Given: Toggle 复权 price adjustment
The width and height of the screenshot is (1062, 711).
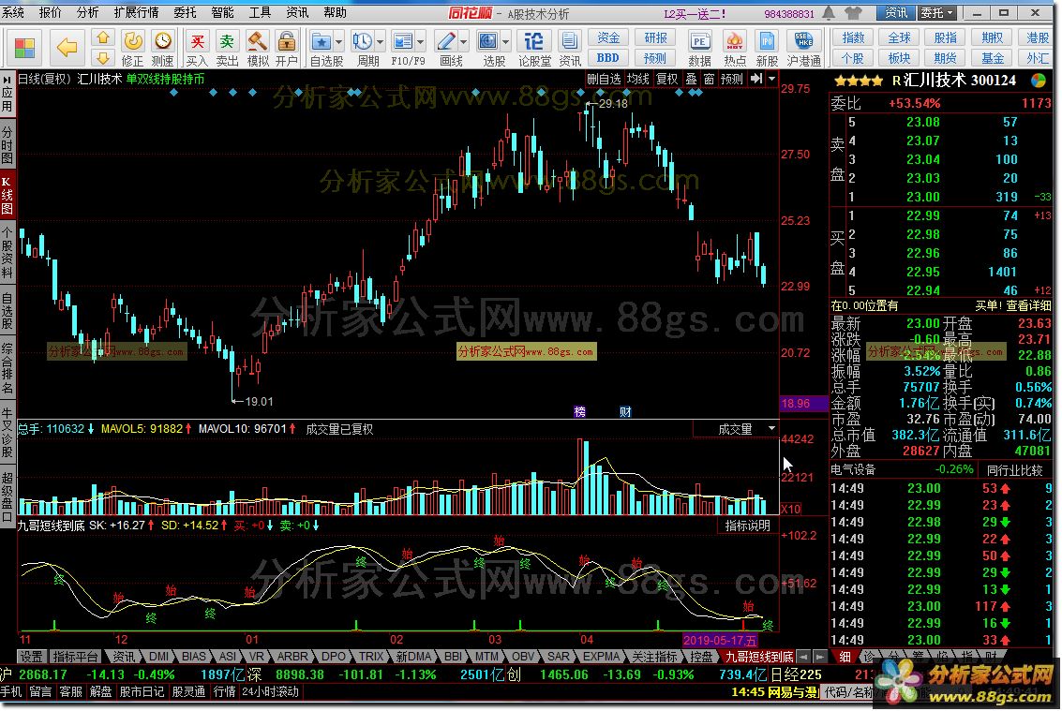Looking at the screenshot, I should click(667, 80).
